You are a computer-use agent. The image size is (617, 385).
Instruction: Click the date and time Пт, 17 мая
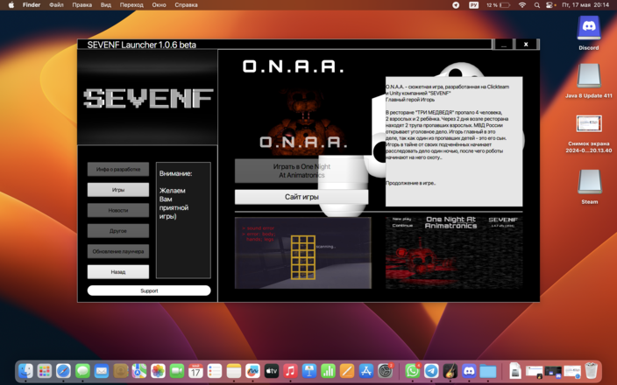point(585,5)
